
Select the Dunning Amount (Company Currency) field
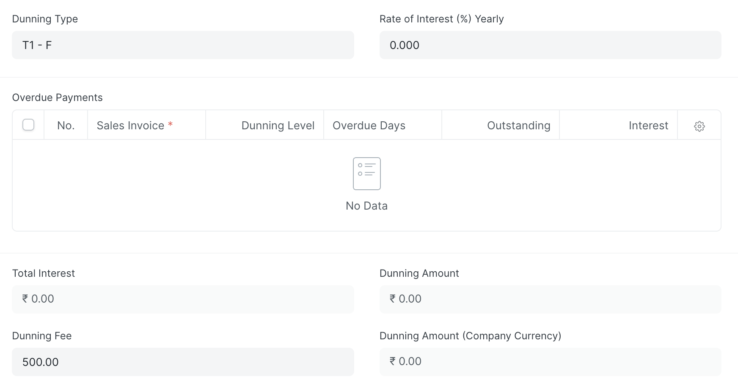pos(550,361)
